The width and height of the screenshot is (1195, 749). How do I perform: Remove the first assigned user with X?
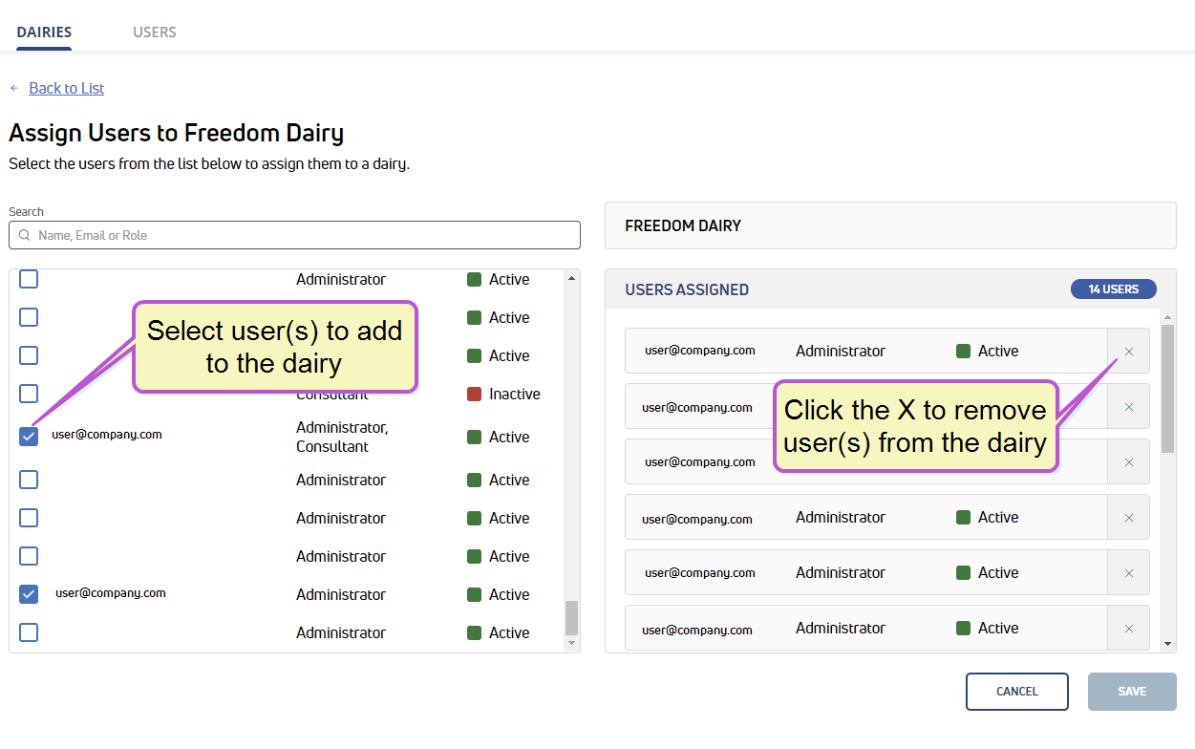(x=1128, y=352)
